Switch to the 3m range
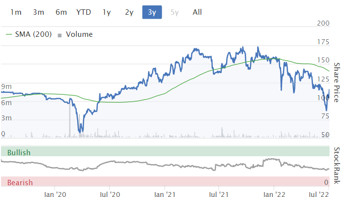This screenshot has width=347, height=197. tap(38, 12)
